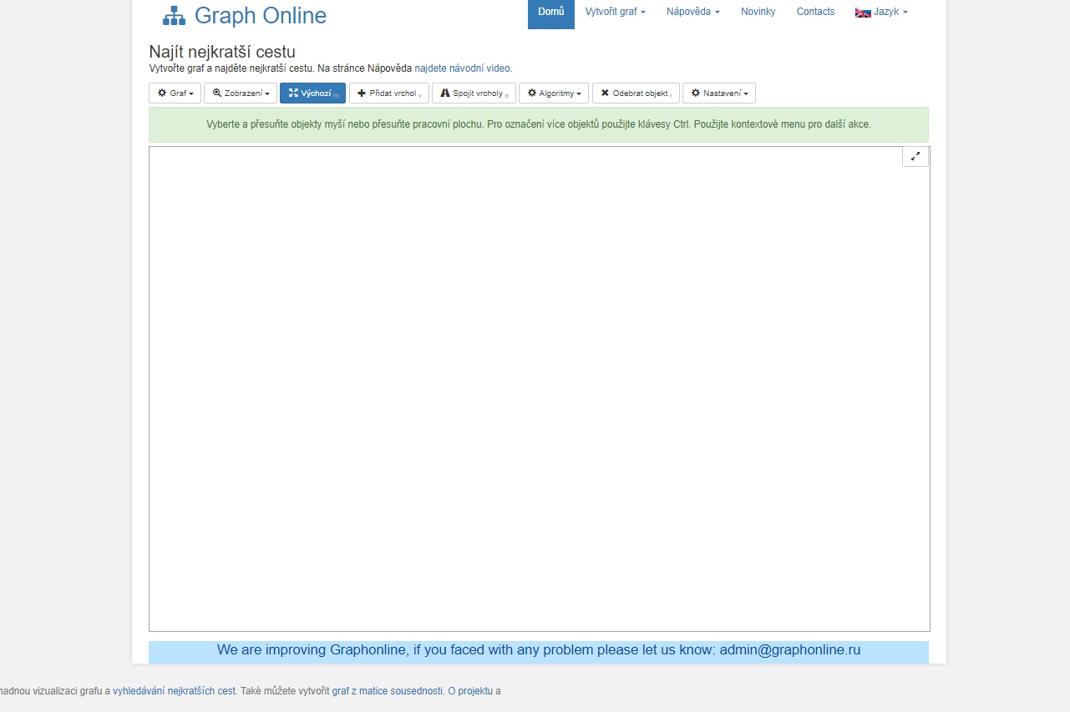Viewport: 1070px width, 712px height.
Task: Click the fullscreen expand icon on canvas
Action: (x=915, y=156)
